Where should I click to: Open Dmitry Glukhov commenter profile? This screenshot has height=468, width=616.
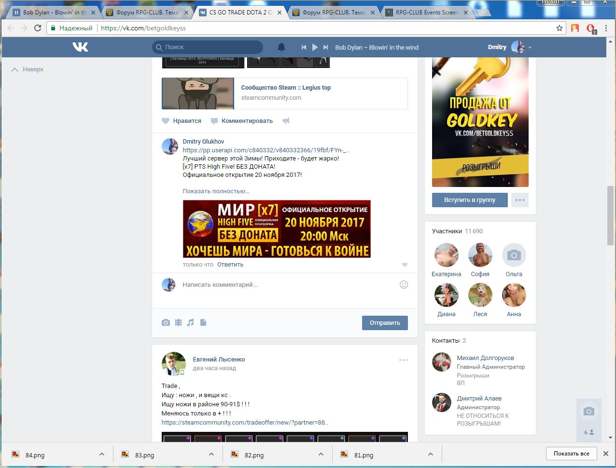coord(203,141)
